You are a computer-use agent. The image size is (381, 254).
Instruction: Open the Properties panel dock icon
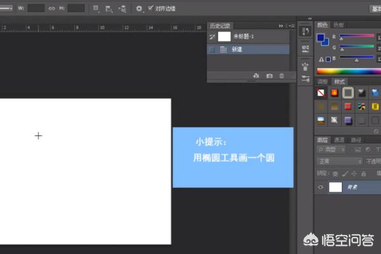coord(305,49)
